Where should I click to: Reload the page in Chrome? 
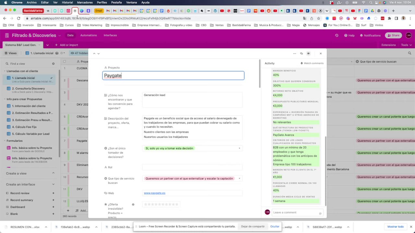tap(18, 18)
